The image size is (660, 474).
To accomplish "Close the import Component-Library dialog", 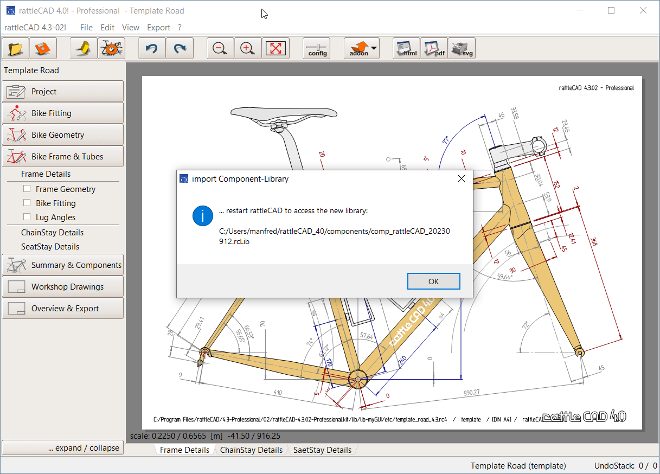I will [461, 179].
